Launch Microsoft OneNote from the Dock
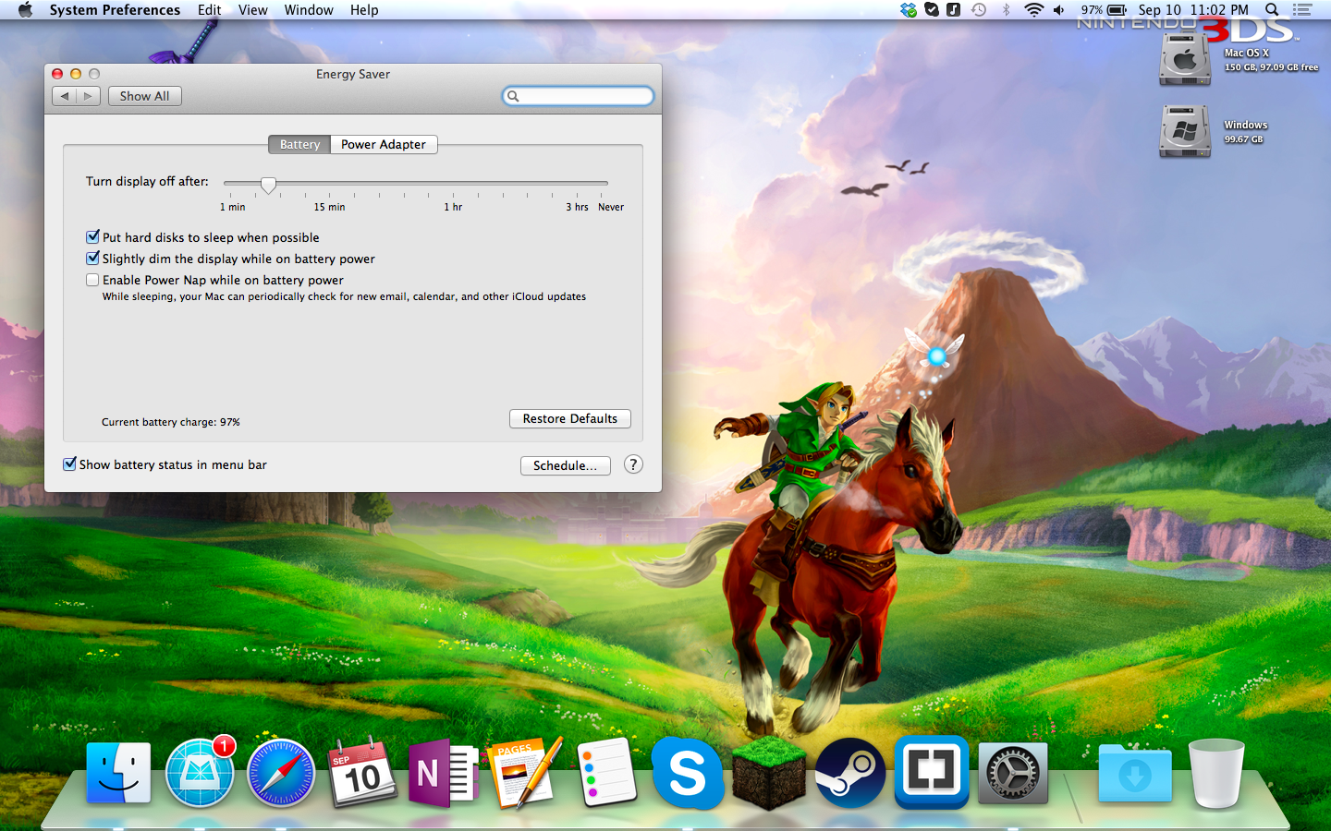Viewport: 1331px width, 831px height. (x=443, y=773)
